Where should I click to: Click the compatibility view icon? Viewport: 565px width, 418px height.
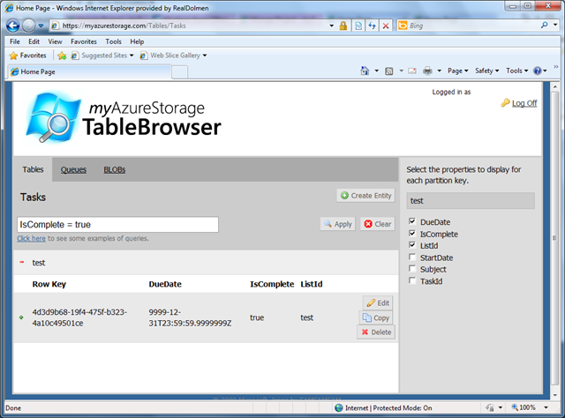pyautogui.click(x=358, y=26)
